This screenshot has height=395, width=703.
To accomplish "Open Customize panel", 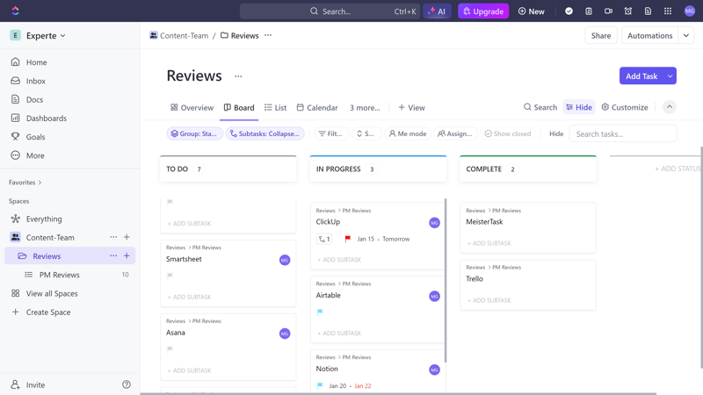I will pos(625,107).
